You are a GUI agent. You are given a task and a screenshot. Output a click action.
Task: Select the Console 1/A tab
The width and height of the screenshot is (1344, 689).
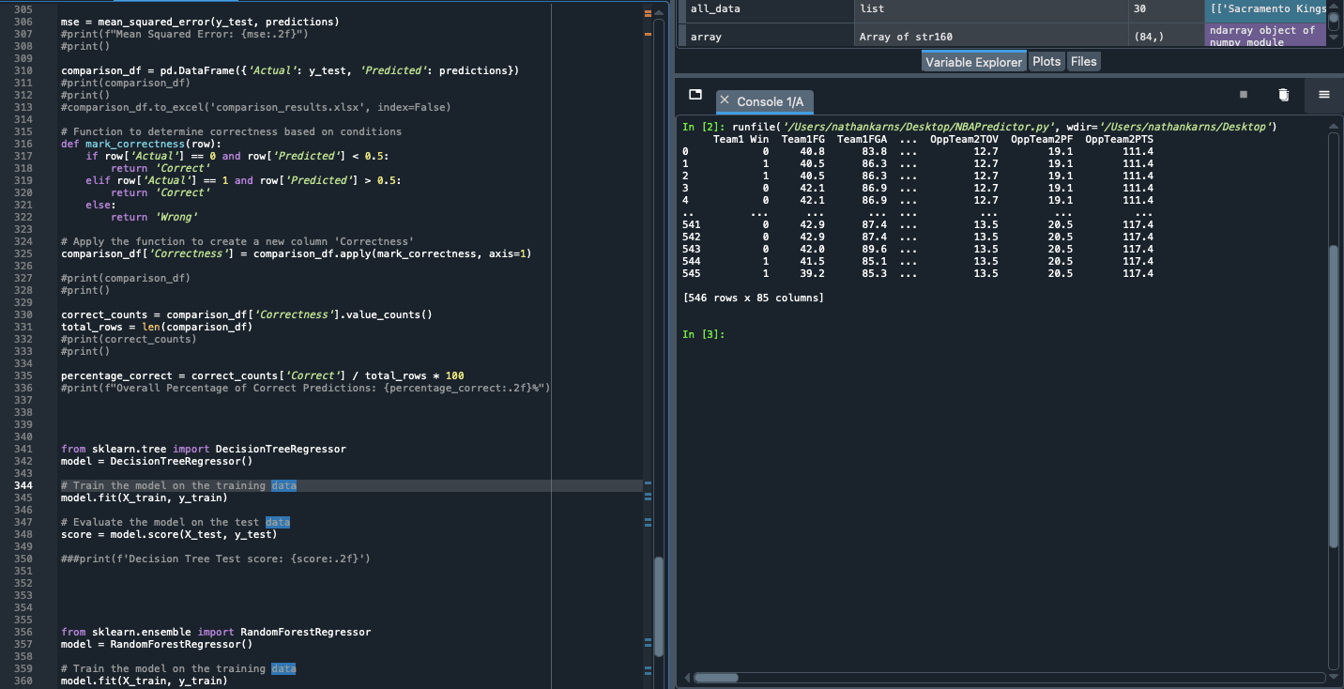point(770,101)
